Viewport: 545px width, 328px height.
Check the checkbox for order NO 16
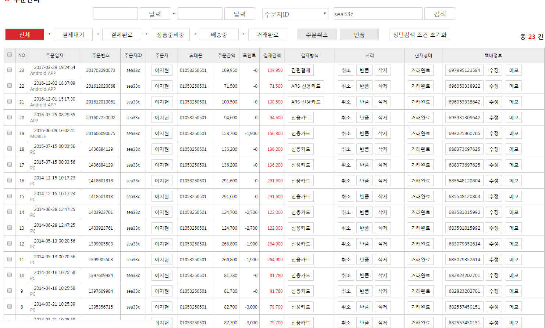click(10, 180)
